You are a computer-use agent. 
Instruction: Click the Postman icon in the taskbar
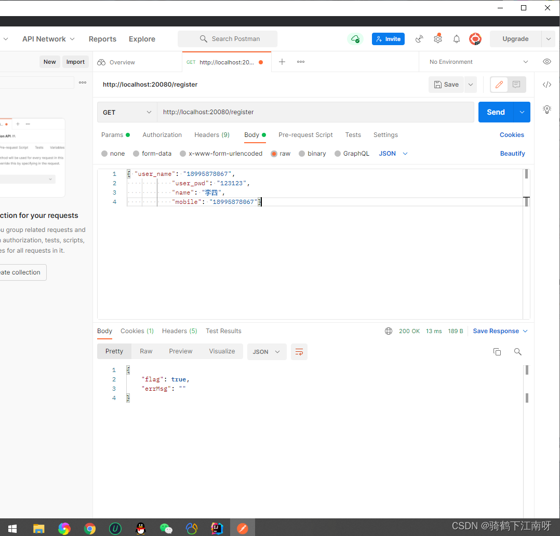243,528
